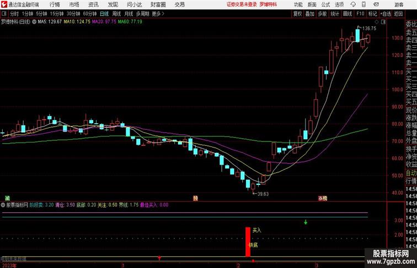This screenshot has width=417, height=268.
Task: Click the 画线 drawing toolbar button
Action: [x=347, y=14]
